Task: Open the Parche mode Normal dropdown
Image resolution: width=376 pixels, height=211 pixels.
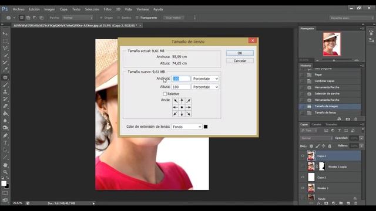Action: [78, 18]
